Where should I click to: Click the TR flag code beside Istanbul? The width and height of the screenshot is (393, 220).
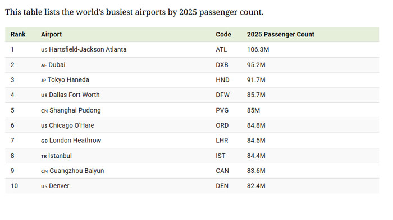44,156
